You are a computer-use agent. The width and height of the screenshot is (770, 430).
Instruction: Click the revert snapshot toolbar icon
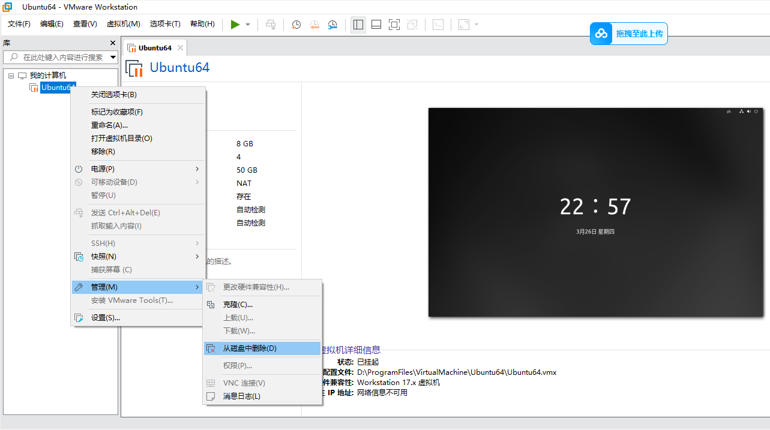coord(314,25)
